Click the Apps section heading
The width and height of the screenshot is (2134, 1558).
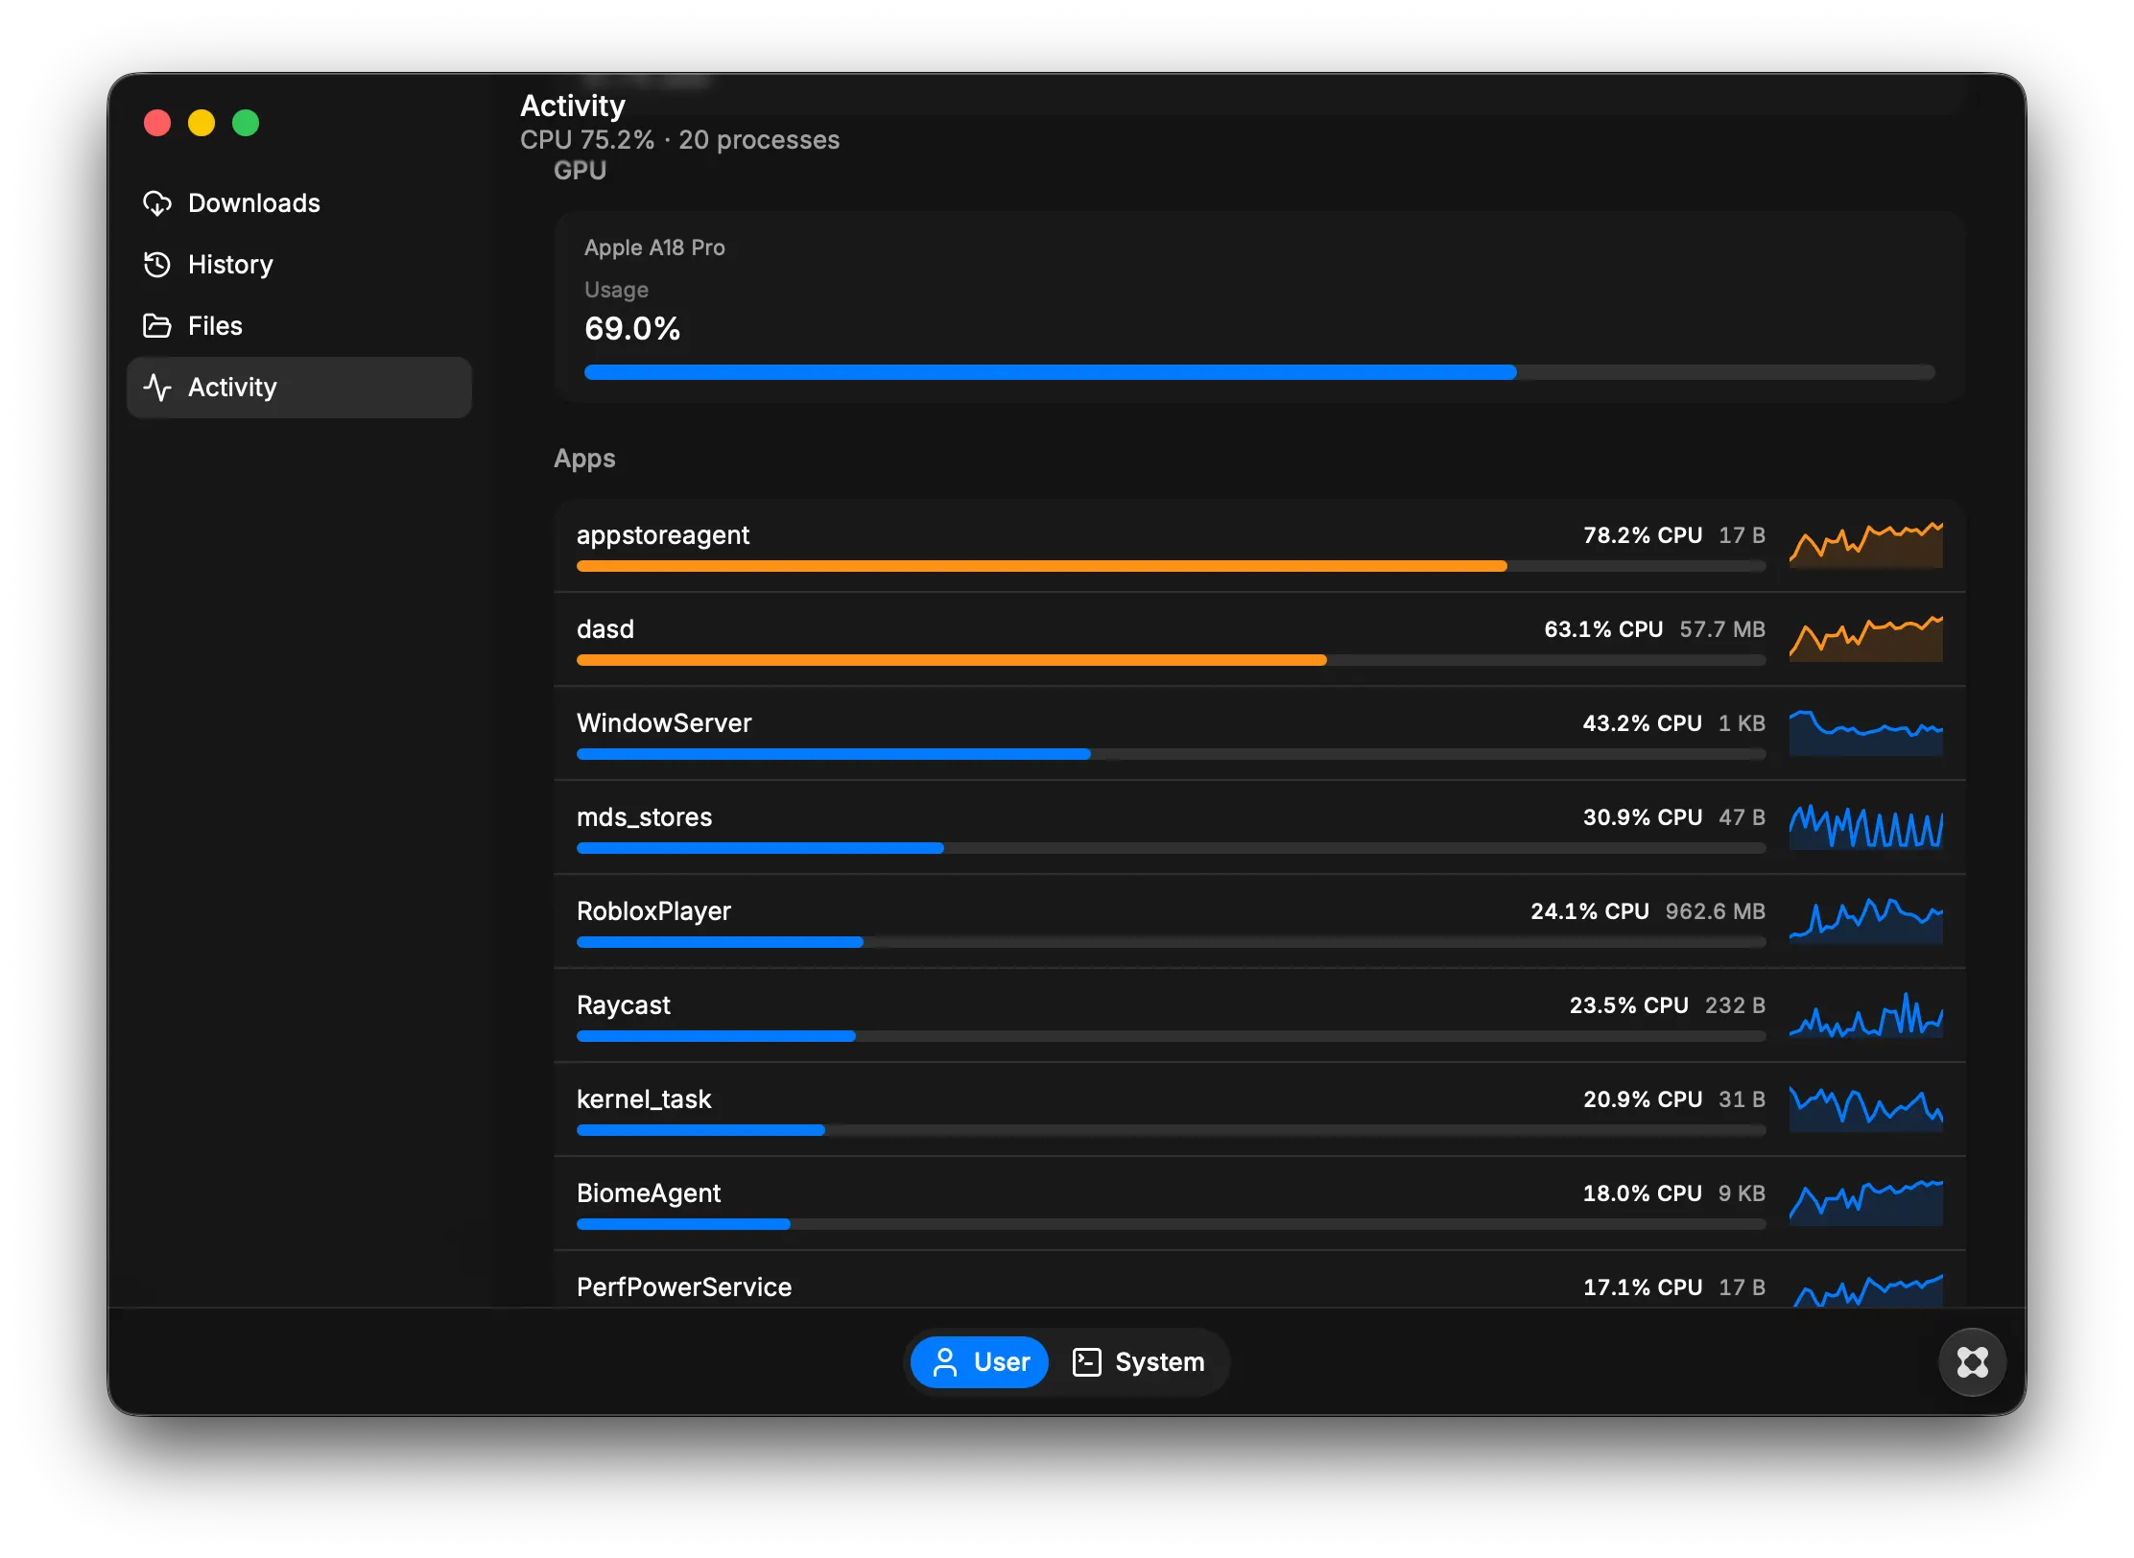click(584, 459)
